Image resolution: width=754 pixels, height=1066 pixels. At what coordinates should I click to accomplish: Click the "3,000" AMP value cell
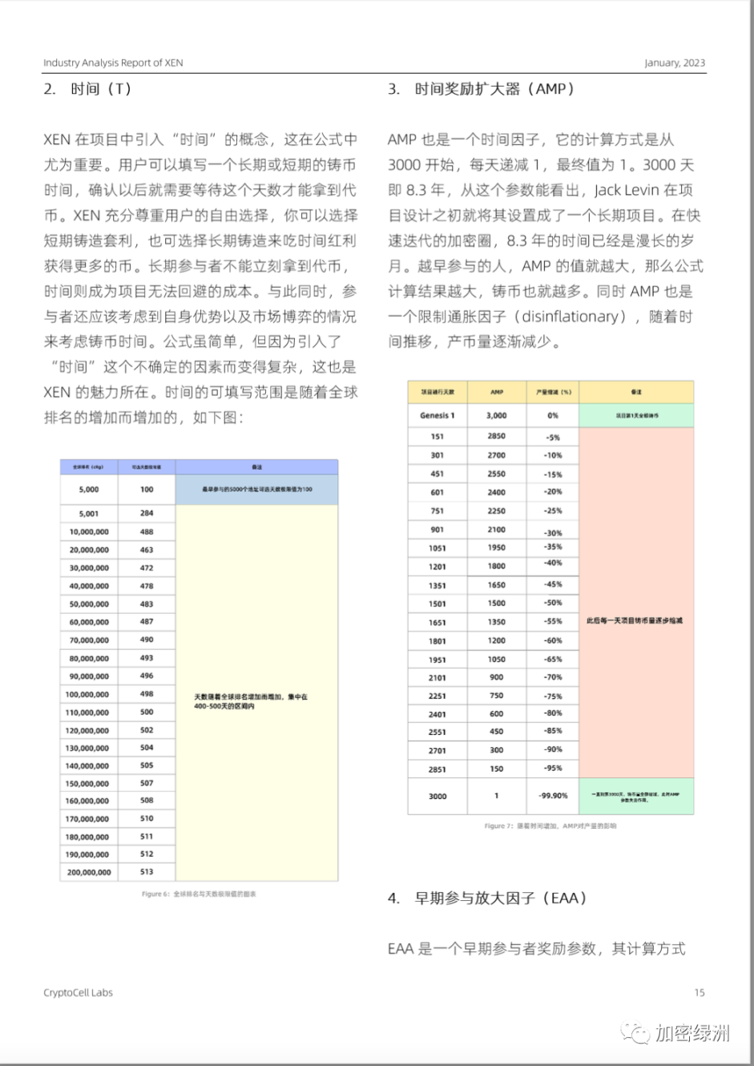(497, 415)
